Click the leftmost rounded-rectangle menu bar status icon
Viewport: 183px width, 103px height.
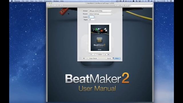[117, 1]
